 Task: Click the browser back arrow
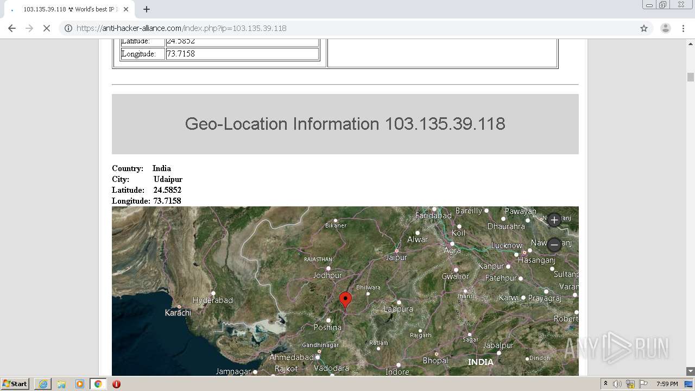(12, 28)
